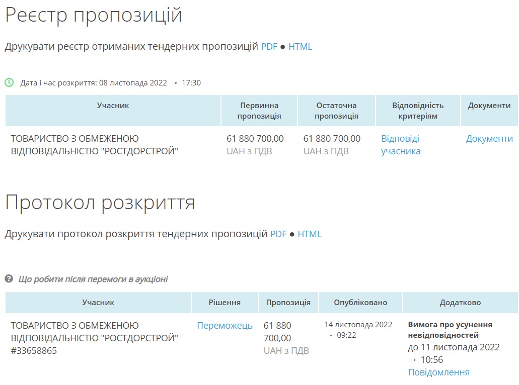Click Що робити після перемоги в аукціоні
Image resolution: width=519 pixels, height=385 pixels.
click(93, 279)
